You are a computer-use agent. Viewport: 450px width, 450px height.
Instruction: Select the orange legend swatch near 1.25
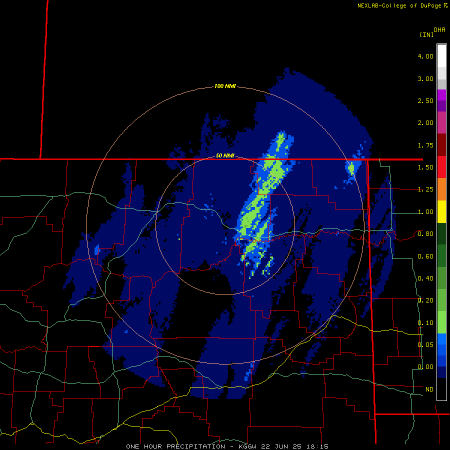441,189
